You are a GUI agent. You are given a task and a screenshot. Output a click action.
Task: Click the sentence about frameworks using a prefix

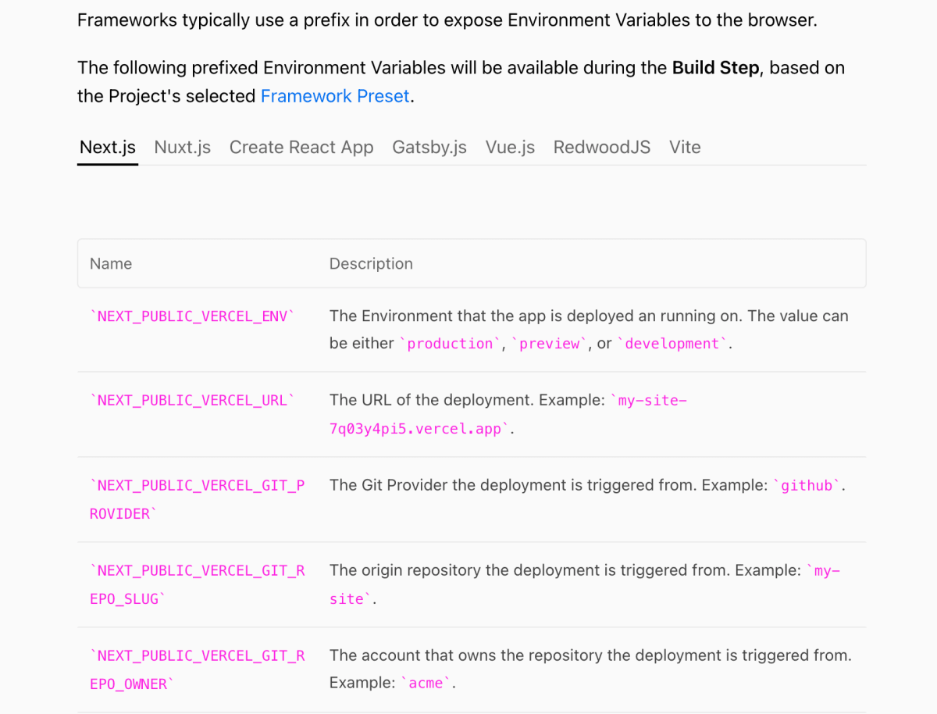tap(447, 20)
